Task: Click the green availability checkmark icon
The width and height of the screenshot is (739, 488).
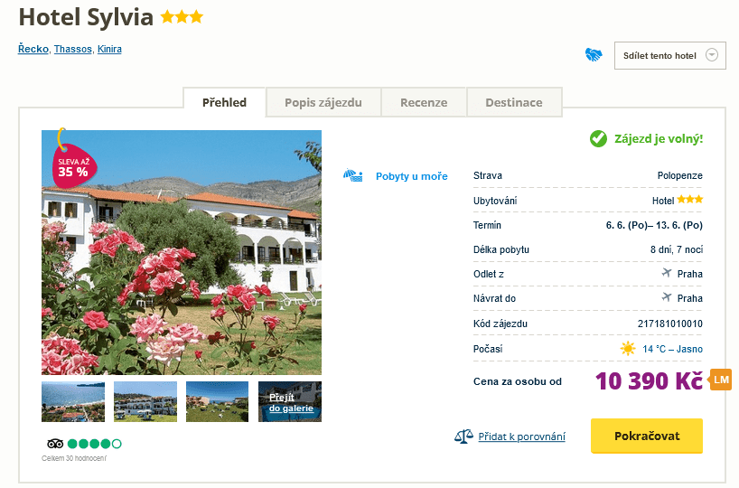Action: (598, 138)
